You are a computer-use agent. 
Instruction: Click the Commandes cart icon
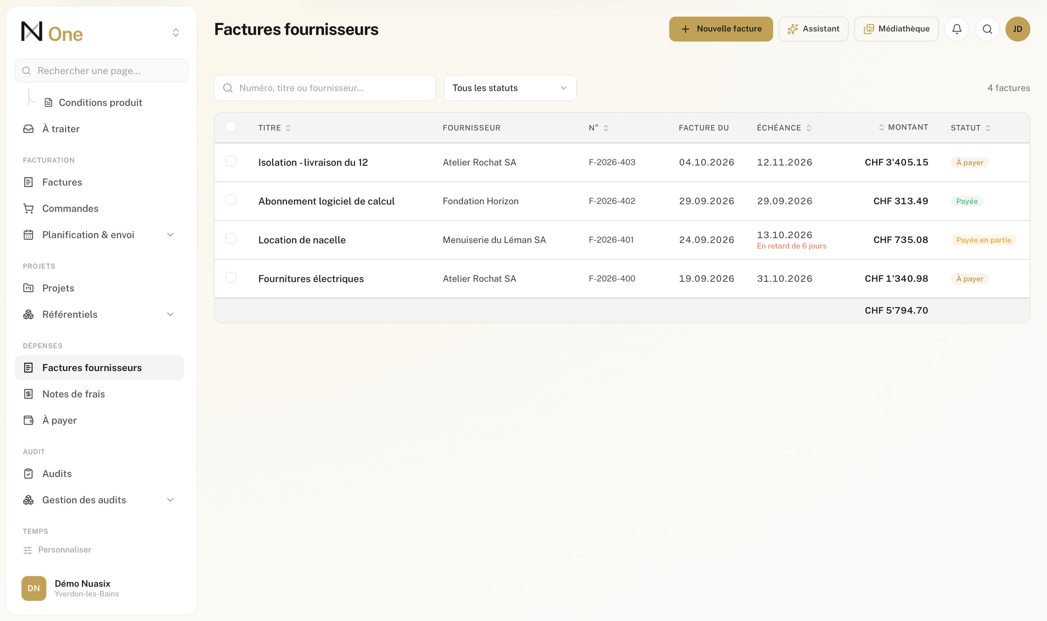pos(28,208)
